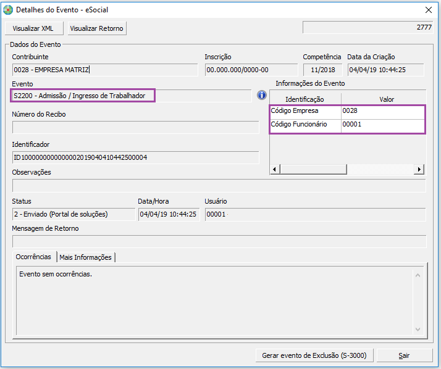
Task: Click the Sair button
Action: pyautogui.click(x=404, y=355)
